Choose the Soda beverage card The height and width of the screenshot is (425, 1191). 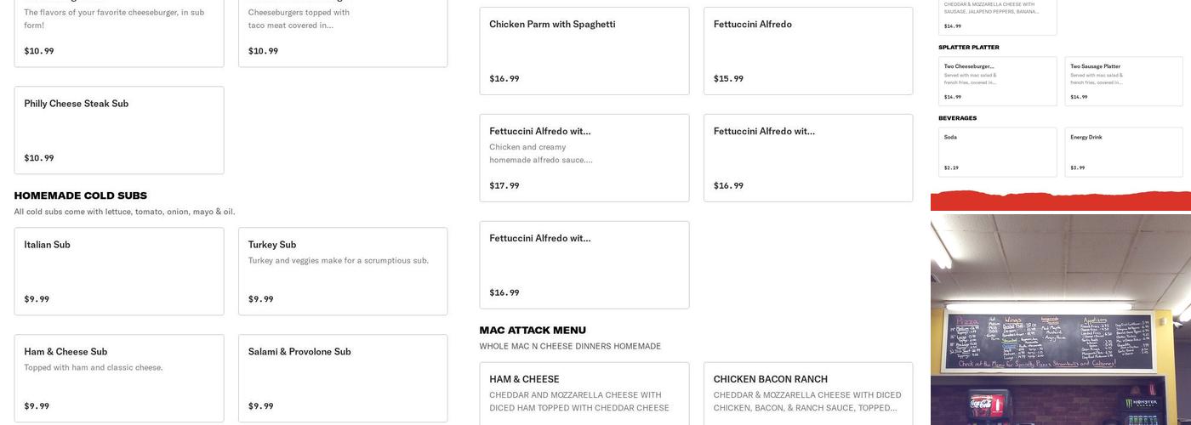pos(998,152)
